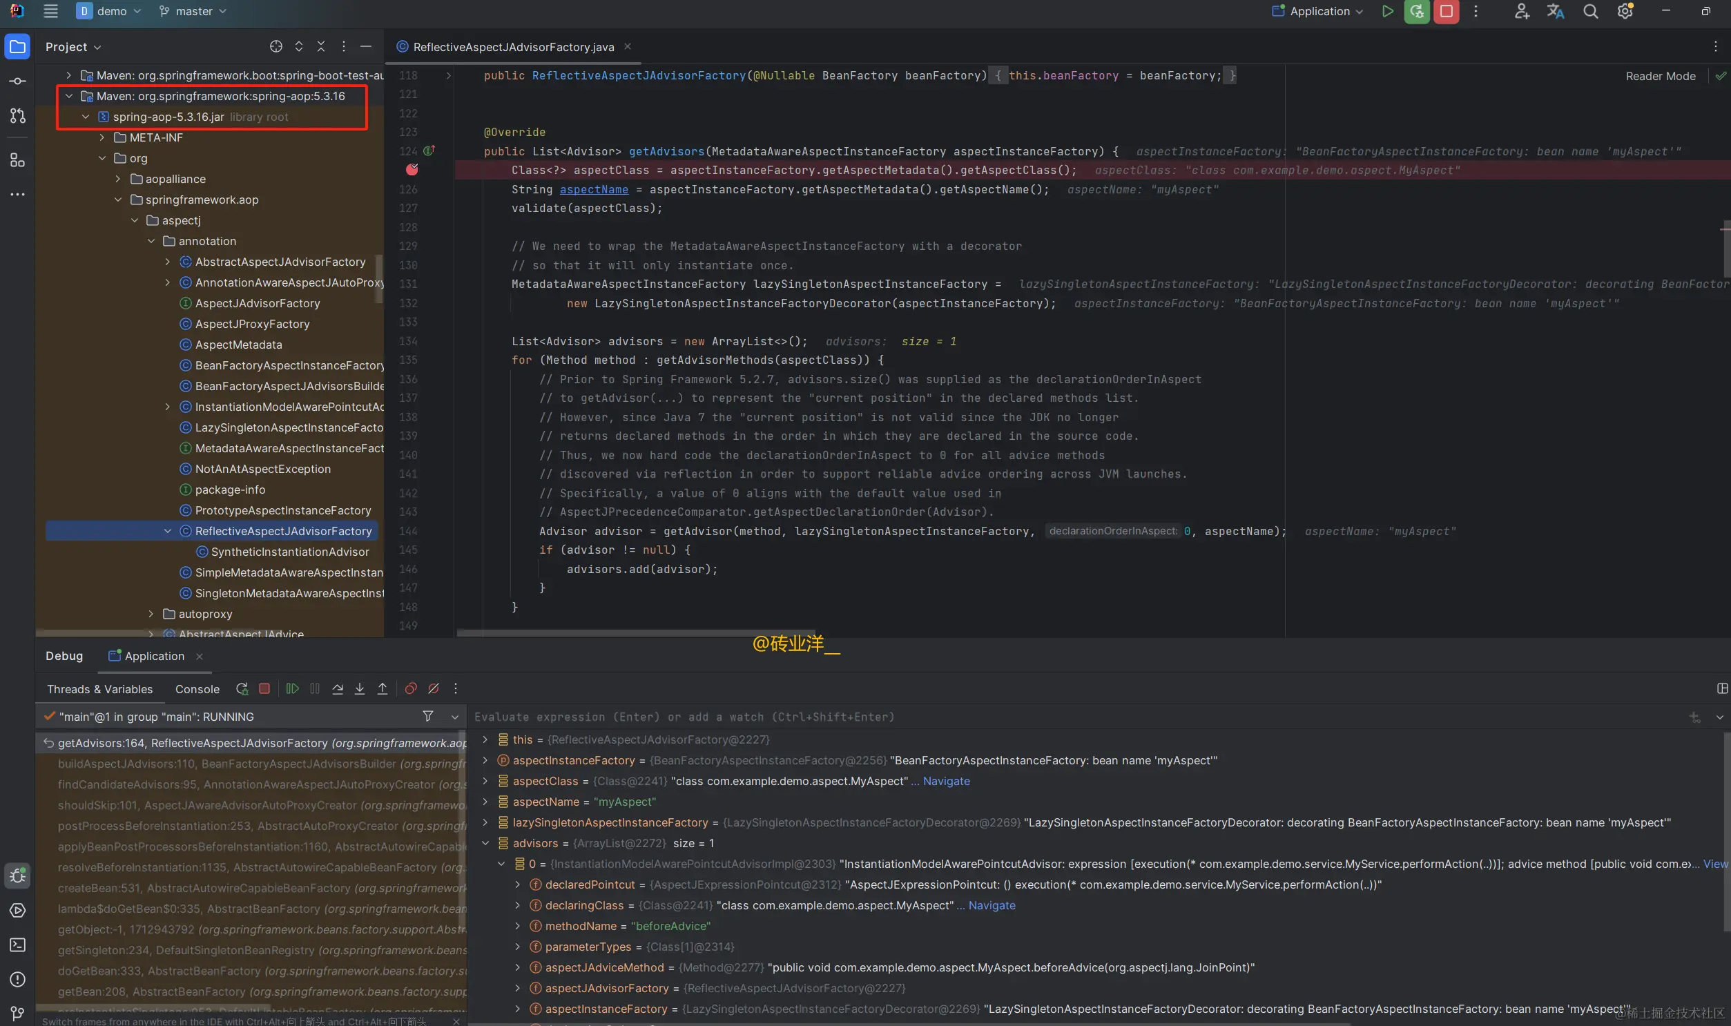Expand the META-INF folder
This screenshot has width=1731, height=1026.
point(101,137)
